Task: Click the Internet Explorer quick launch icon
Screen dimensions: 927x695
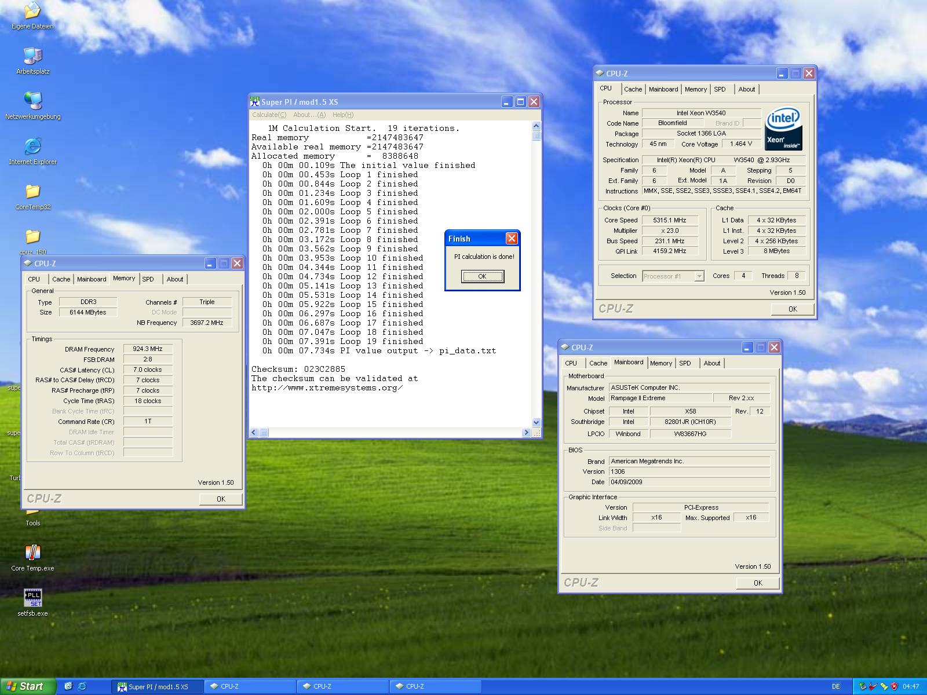Action: coord(82,686)
